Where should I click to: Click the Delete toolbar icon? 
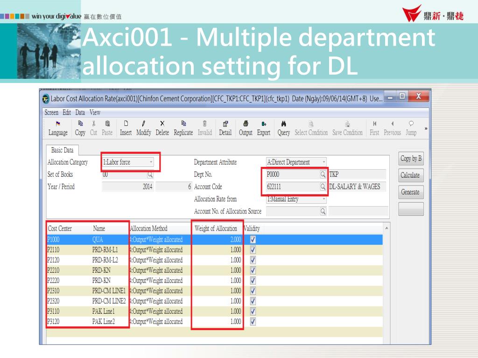click(162, 123)
